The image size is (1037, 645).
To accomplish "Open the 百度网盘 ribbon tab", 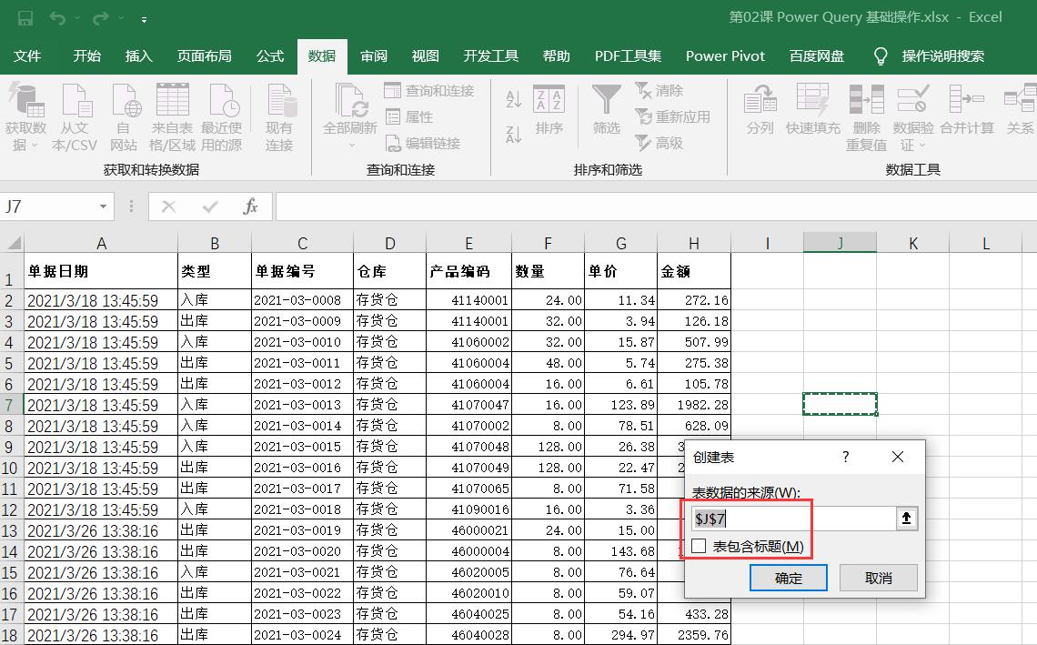I will pyautogui.click(x=817, y=56).
